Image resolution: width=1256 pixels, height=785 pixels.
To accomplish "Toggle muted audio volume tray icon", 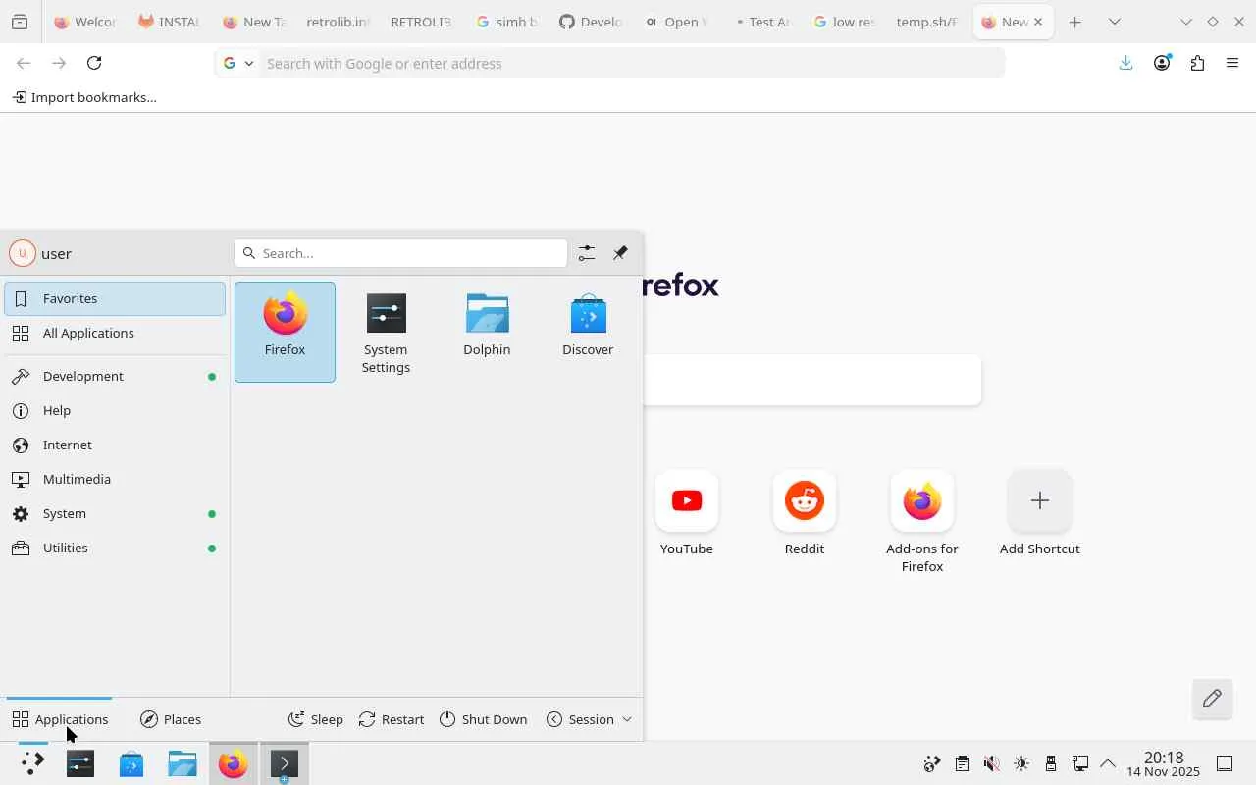I will (x=991, y=763).
